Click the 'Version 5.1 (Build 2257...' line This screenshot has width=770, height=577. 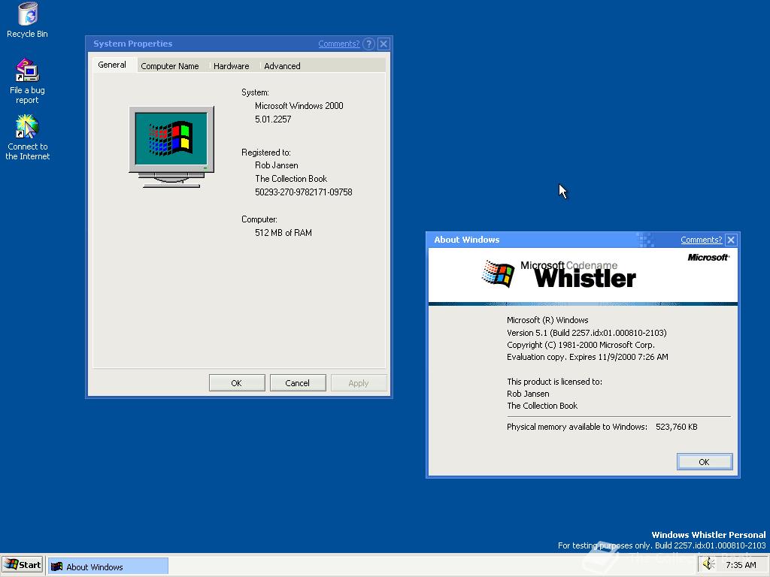coord(587,333)
